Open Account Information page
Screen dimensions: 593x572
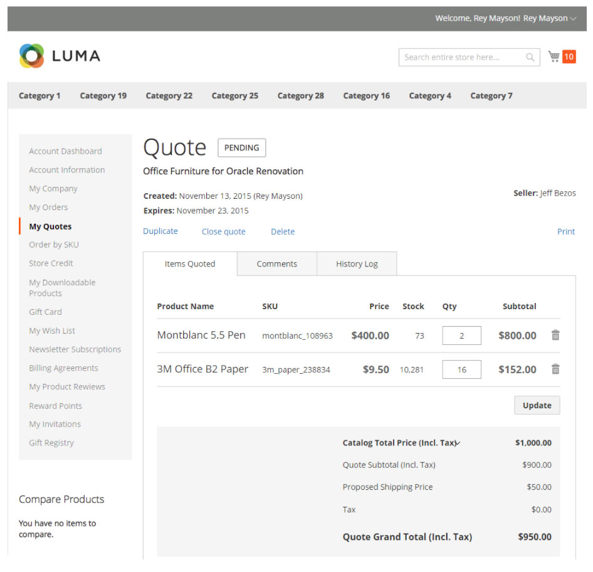coord(67,170)
